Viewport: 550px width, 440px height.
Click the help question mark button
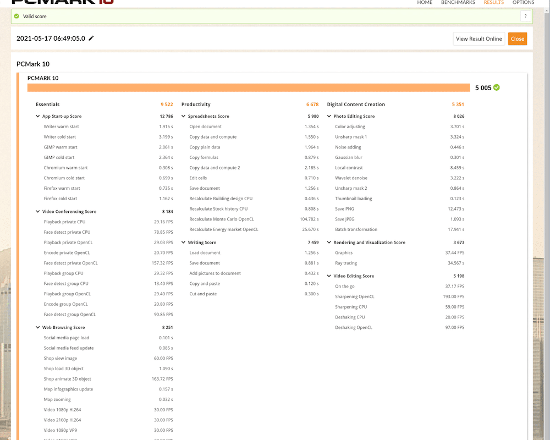point(525,16)
